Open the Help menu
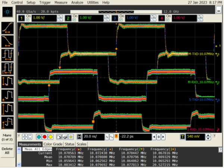The height and width of the screenshot is (168, 224). point(106,3)
